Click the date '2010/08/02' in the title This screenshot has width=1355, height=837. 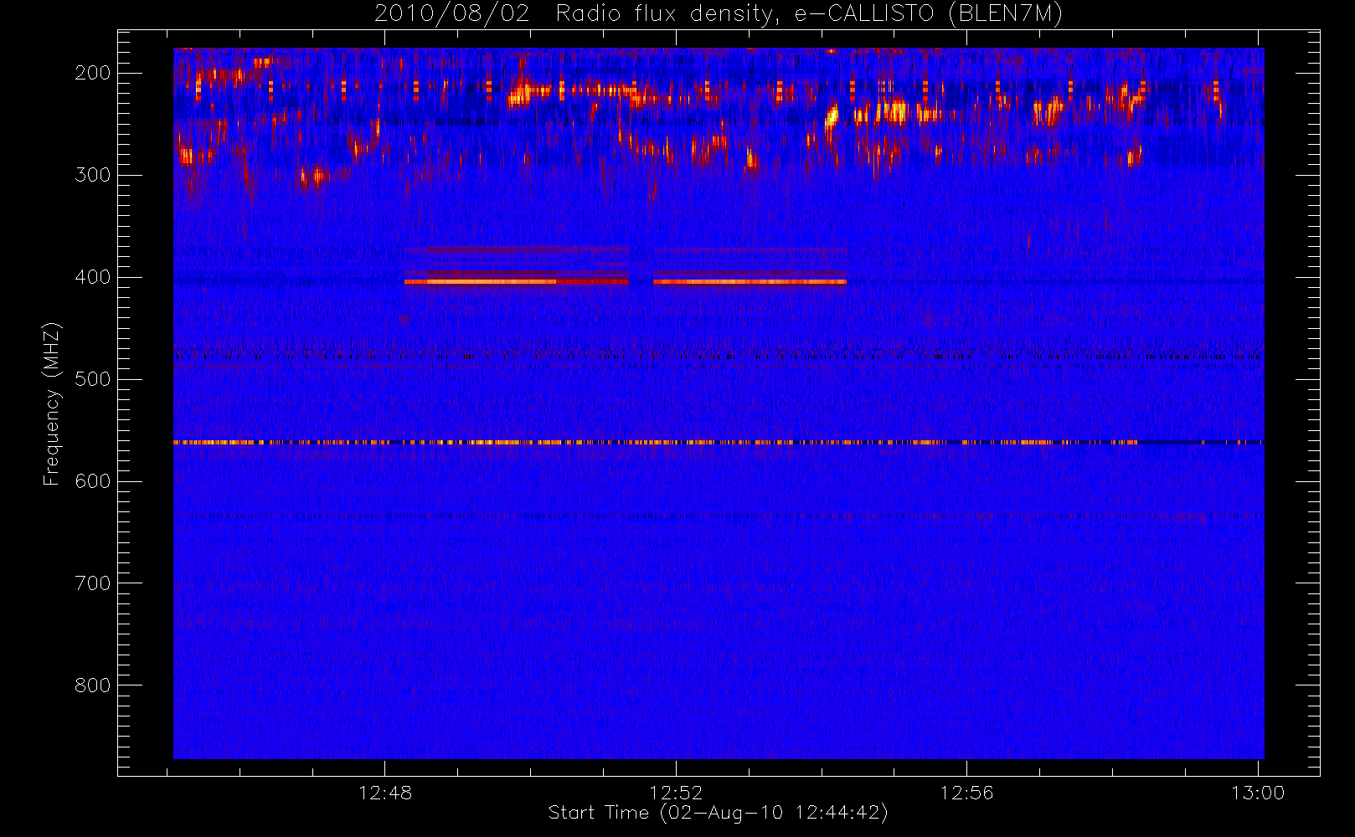(x=452, y=14)
